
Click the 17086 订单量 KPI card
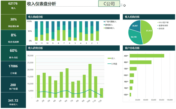[13, 69]
